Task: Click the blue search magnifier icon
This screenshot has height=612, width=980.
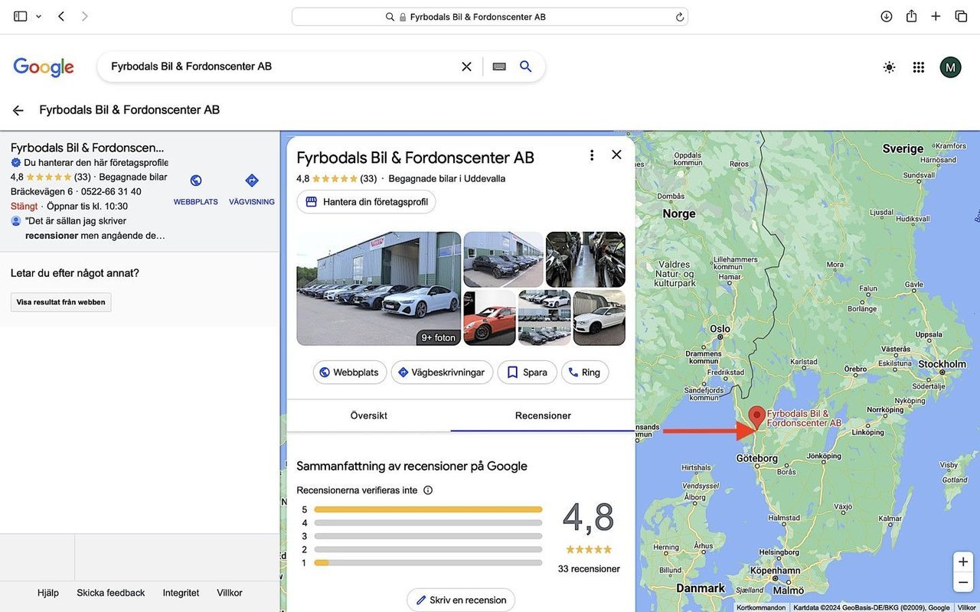Action: click(525, 67)
